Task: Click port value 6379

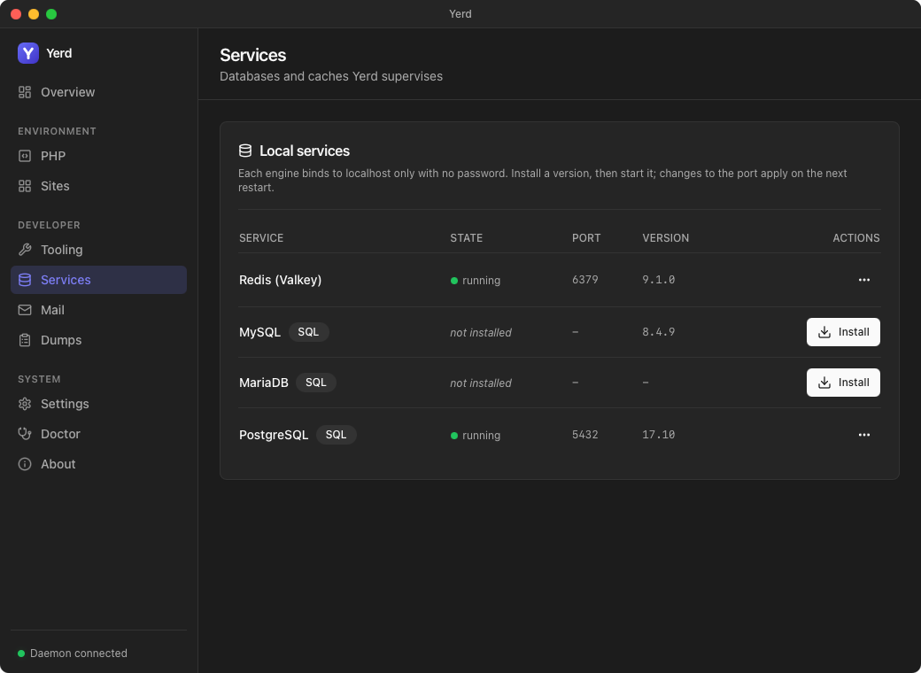Action: tap(585, 280)
